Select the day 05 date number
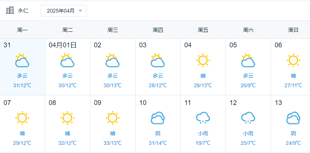This screenshot has width=310, height=153. 233,45
